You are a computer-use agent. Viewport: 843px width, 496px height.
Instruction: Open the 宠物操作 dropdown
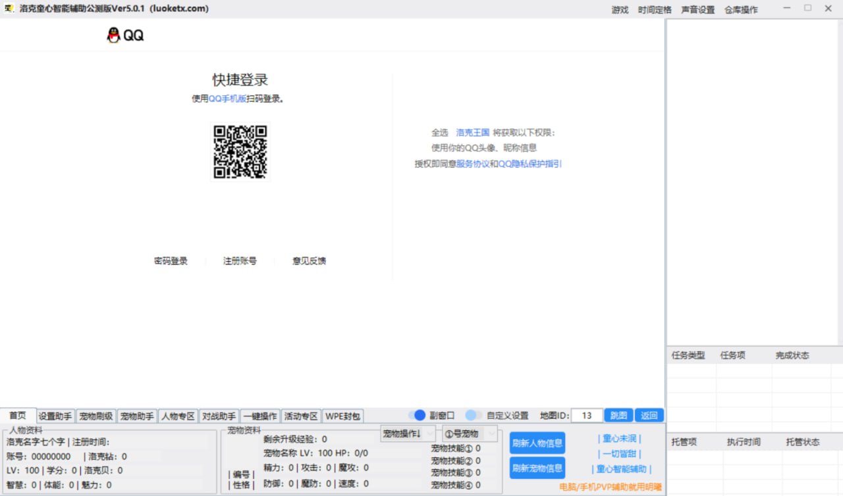click(x=406, y=434)
